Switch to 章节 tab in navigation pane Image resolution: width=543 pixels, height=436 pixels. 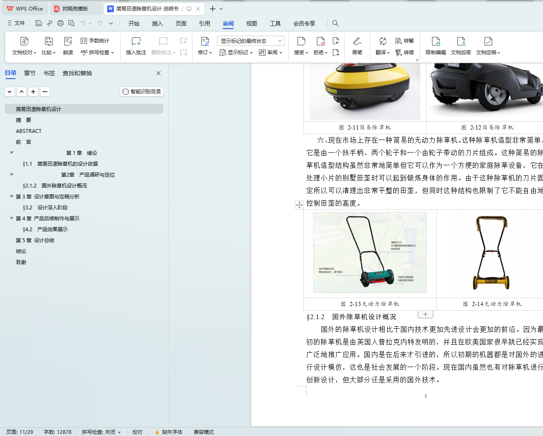[x=30, y=73]
